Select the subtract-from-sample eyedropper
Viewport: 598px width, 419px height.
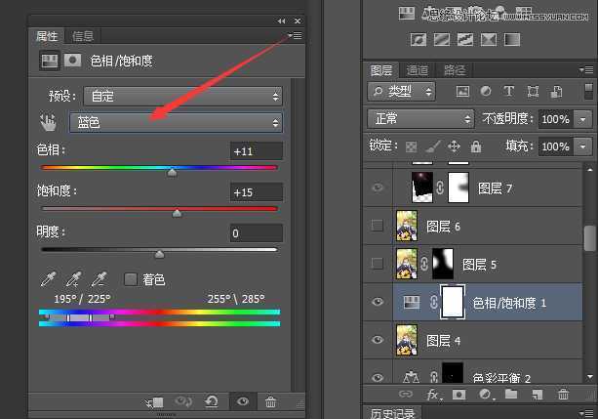pyautogui.click(x=100, y=279)
